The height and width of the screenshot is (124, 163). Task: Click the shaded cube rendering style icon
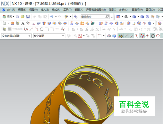[134, 17]
